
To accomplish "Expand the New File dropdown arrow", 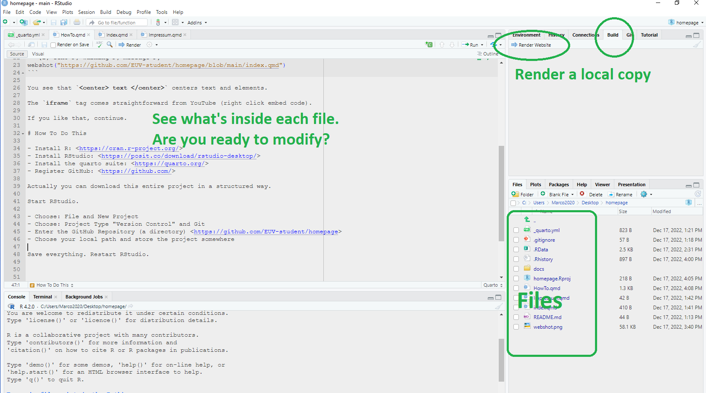I will tap(14, 23).
